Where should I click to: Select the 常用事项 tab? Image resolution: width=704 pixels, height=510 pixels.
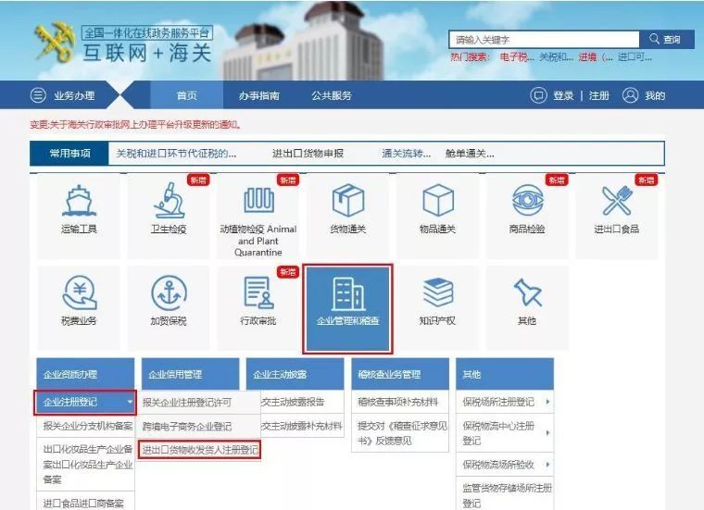pos(70,154)
